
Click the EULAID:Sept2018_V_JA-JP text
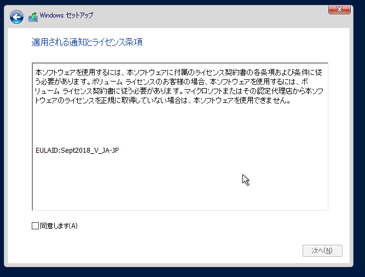point(77,151)
